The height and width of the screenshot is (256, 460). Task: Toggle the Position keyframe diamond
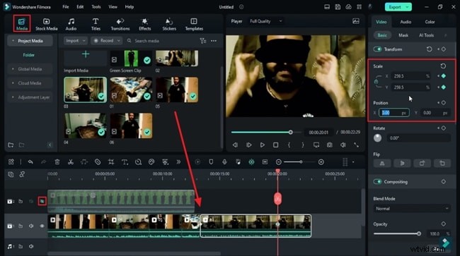[x=444, y=103]
